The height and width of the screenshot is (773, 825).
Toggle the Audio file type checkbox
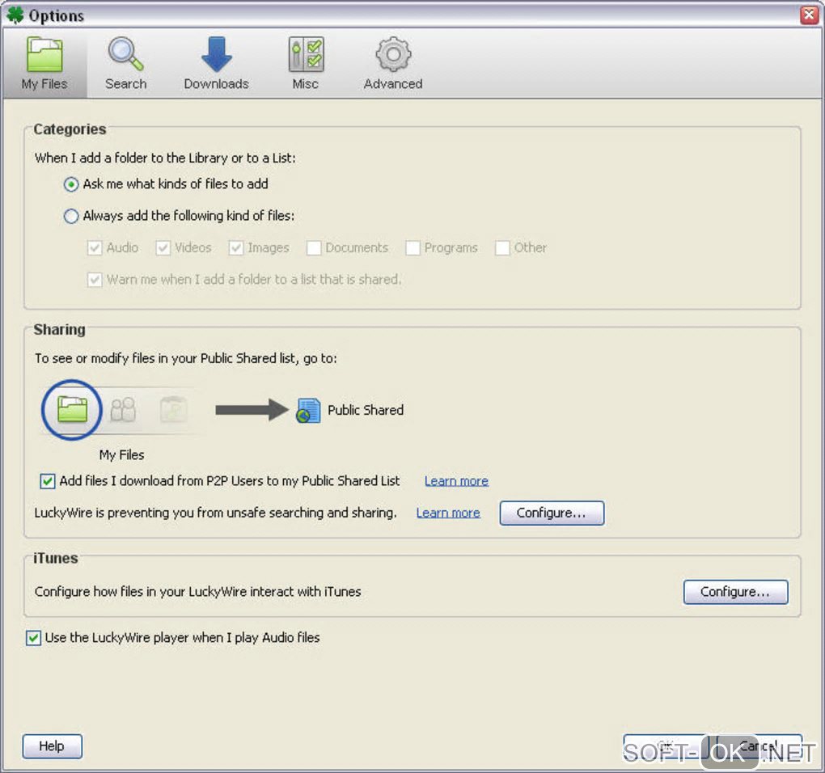click(x=95, y=247)
